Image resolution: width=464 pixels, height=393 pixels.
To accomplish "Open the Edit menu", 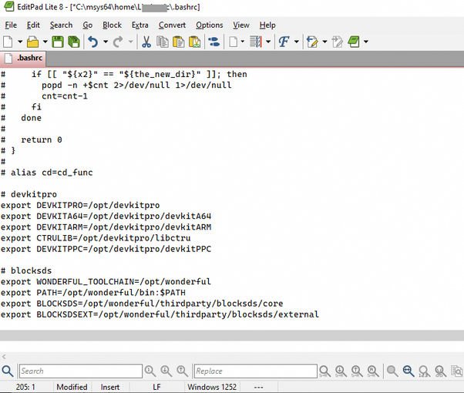I will (x=33, y=25).
